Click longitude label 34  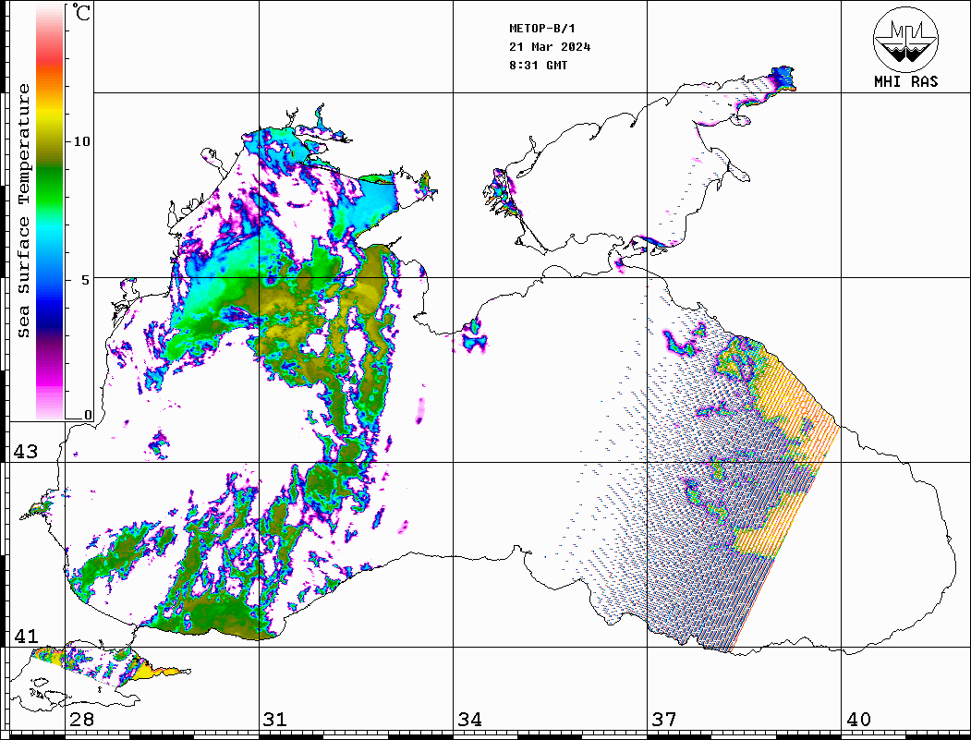click(470, 720)
